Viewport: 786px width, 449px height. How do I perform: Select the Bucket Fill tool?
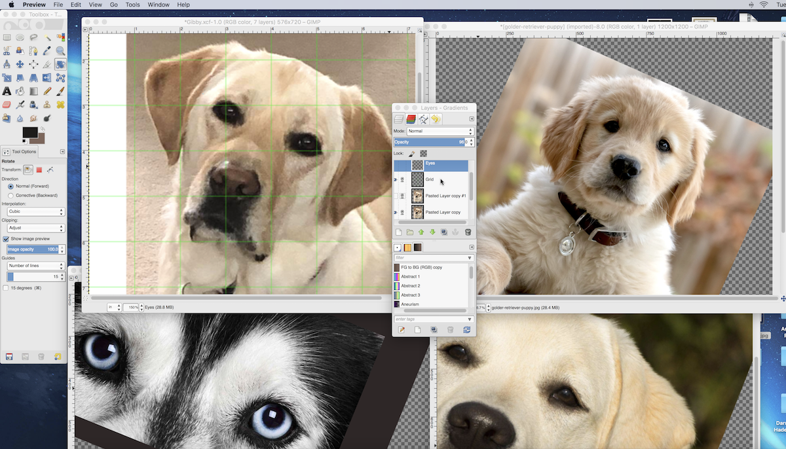(20, 92)
